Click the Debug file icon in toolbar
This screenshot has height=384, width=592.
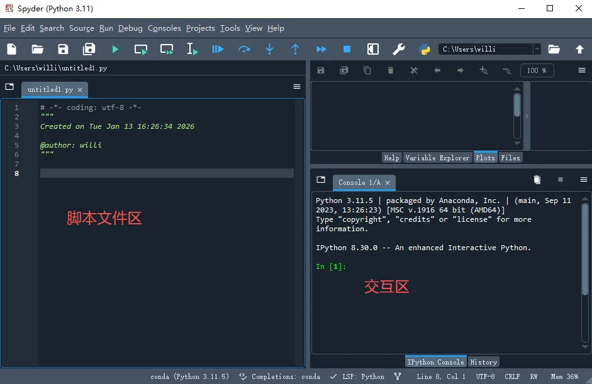tap(218, 49)
